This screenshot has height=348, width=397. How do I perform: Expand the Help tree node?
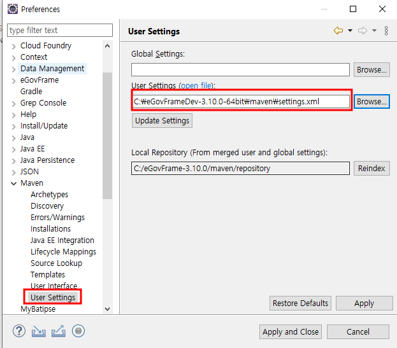point(13,115)
